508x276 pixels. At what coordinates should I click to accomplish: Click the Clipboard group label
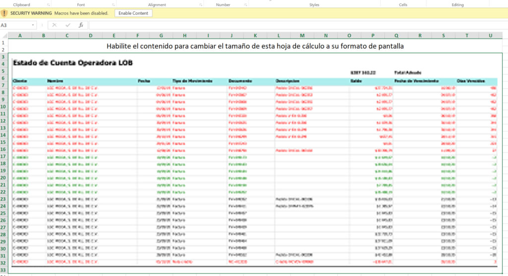[21, 5]
